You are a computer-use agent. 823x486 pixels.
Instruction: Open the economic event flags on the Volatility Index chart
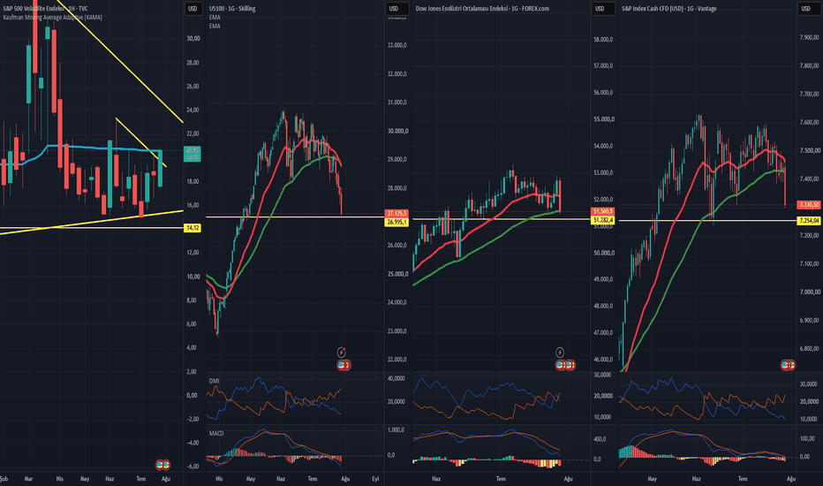[x=162, y=465]
